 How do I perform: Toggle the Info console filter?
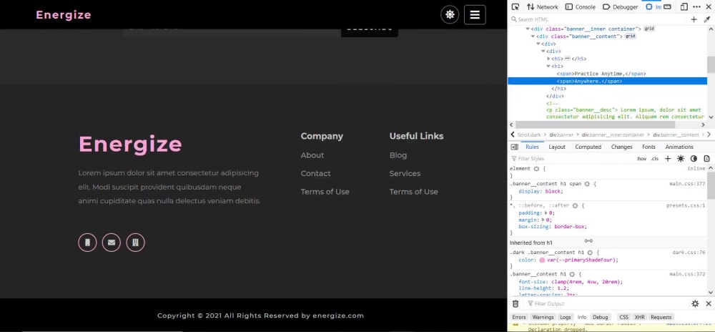(x=582, y=317)
